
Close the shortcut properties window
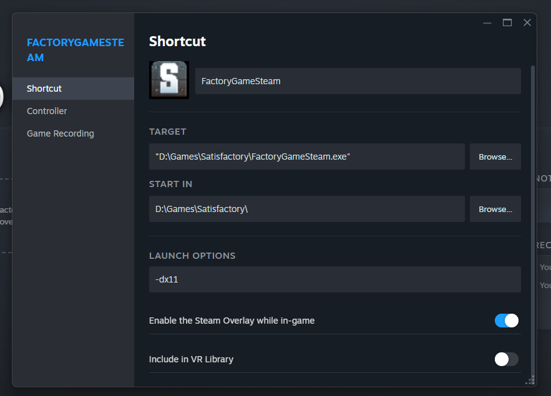pyautogui.click(x=527, y=23)
